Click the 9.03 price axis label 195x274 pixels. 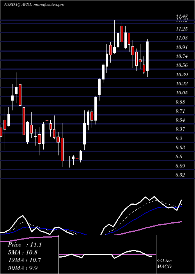pos(181,148)
